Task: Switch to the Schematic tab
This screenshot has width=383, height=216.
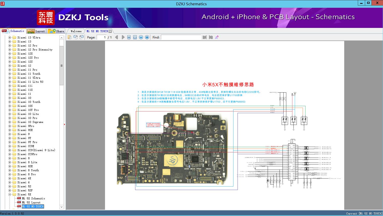Action: (x=13, y=31)
